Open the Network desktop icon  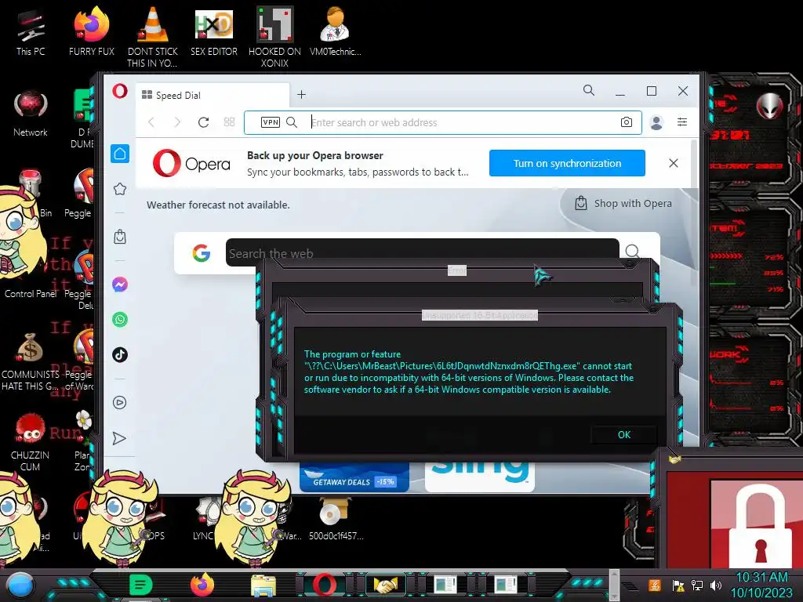tap(31, 114)
